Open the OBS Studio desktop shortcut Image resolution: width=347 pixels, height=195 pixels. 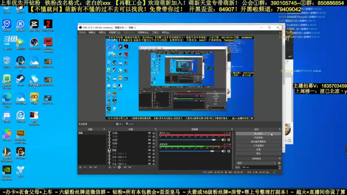(x=34, y=42)
